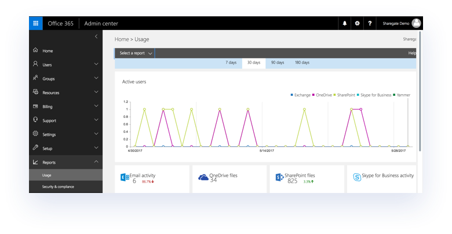Viewport: 452px width, 234px height.
Task: Click the 5/14/2017 axis date label
Action: (267, 151)
